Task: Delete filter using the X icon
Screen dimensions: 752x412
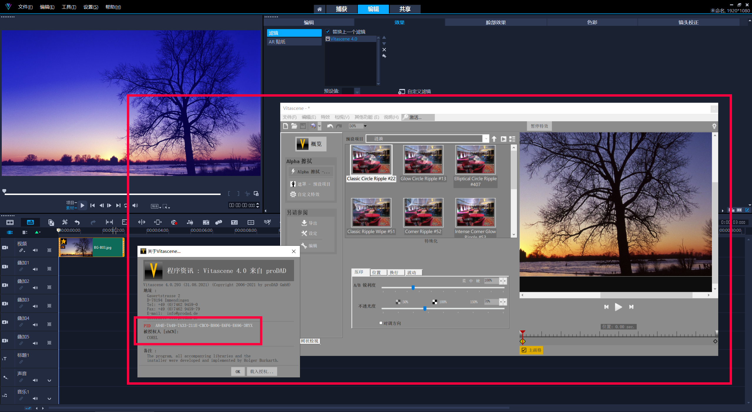Action: point(384,50)
